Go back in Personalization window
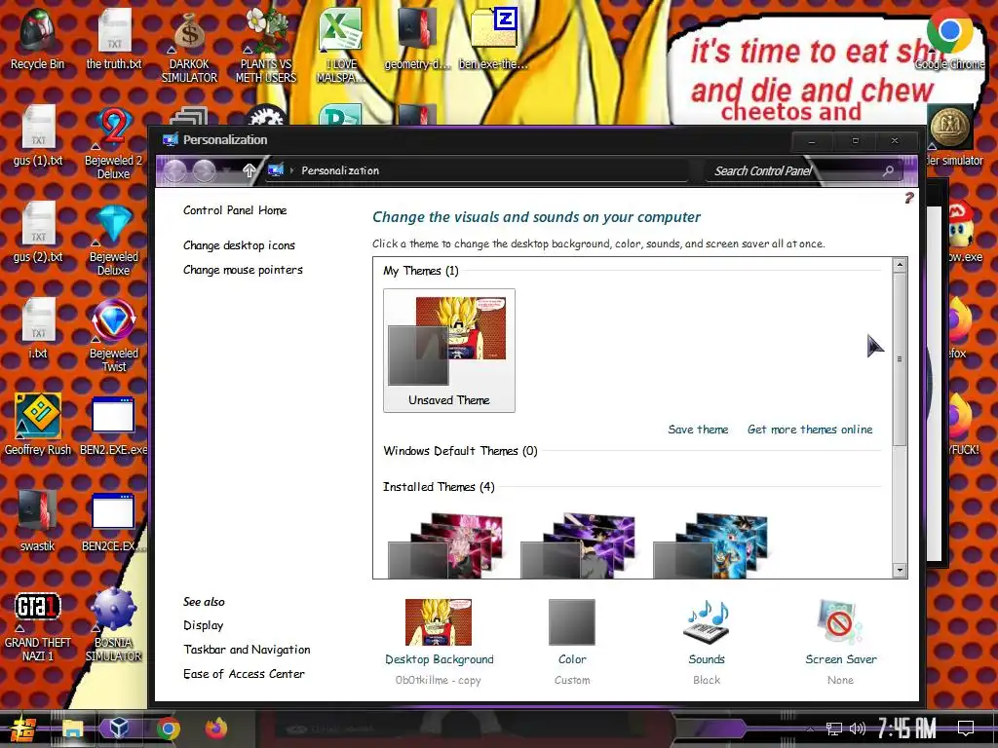Viewport: 998px width, 748px height. pyautogui.click(x=175, y=170)
